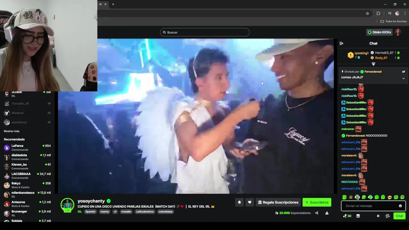This screenshot has width=409, height=230.
Task: Click Regala Suscripciones button
Action: pos(278,202)
